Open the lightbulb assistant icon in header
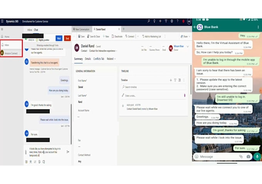Image resolution: width=262 pixels, height=184 pixels. pyautogui.click(x=155, y=21)
